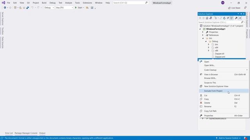
Task: Expand the References node
Action: point(203,35)
